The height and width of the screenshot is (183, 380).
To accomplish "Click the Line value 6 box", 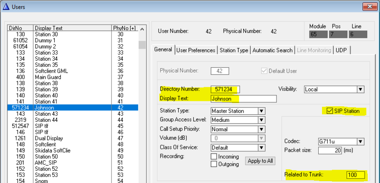I will [x=358, y=34].
